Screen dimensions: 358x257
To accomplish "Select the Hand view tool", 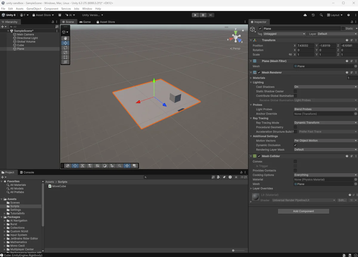I will (x=65, y=38).
